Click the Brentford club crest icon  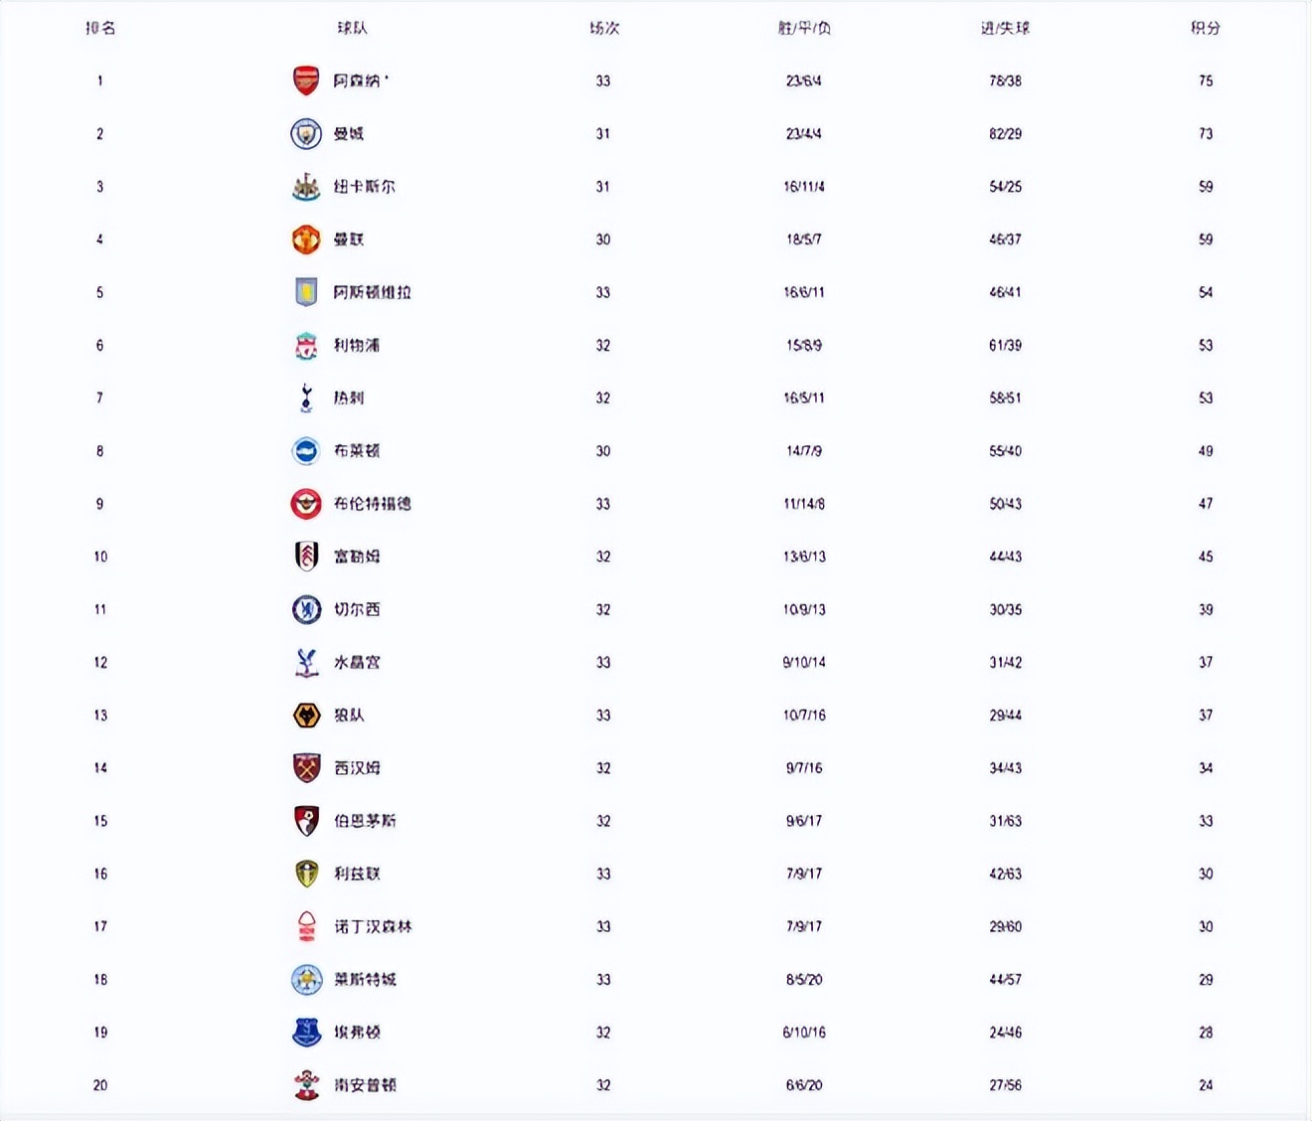(306, 504)
